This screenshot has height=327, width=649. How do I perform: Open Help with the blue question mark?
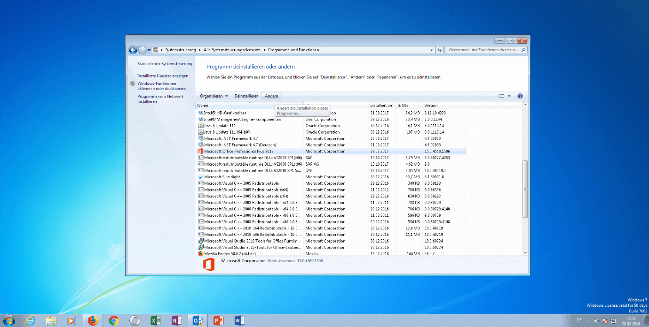(x=520, y=96)
